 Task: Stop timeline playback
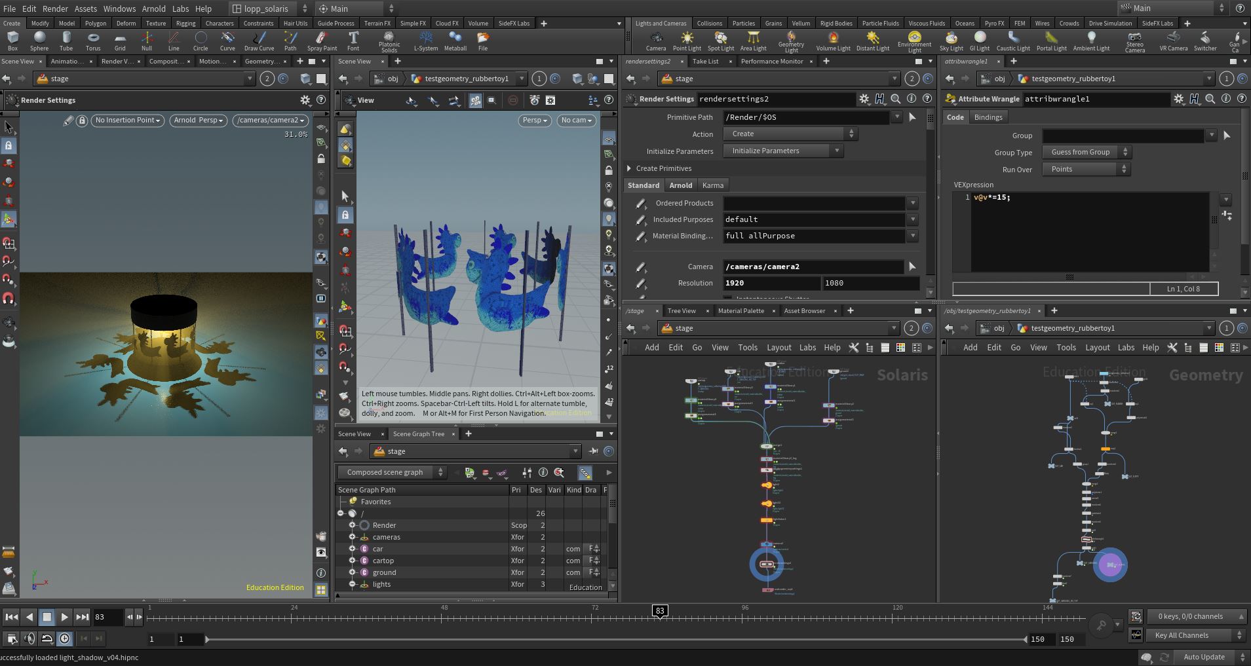coord(47,617)
